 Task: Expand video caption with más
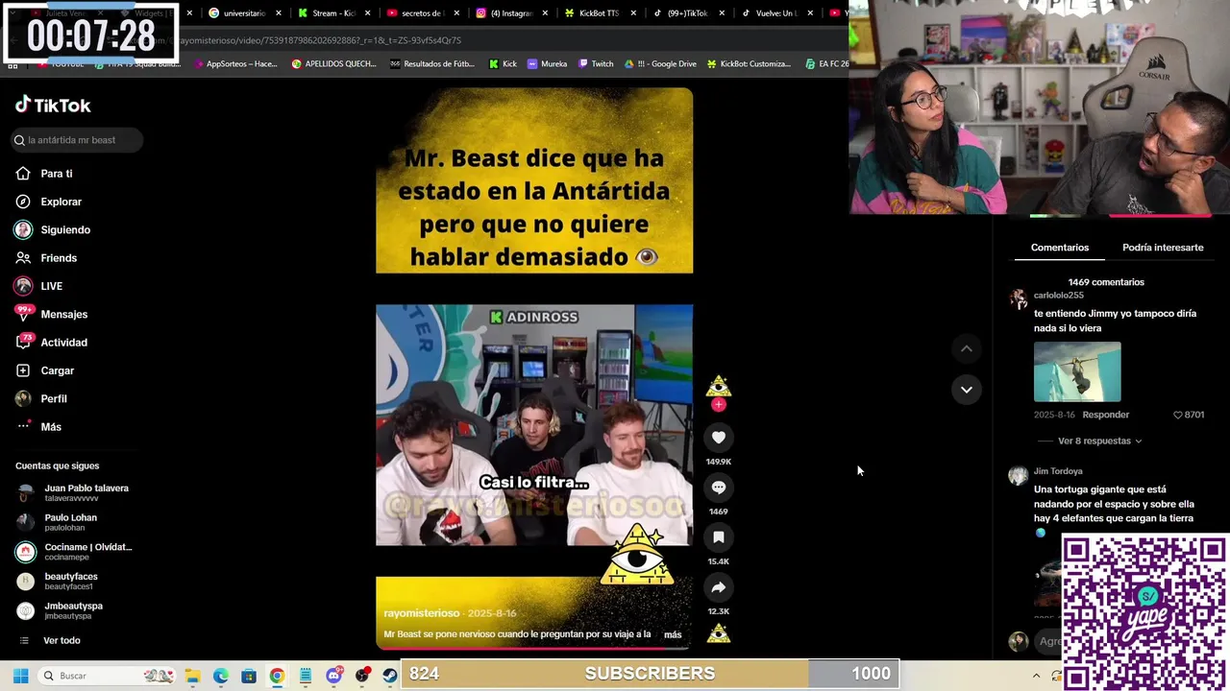coord(673,634)
